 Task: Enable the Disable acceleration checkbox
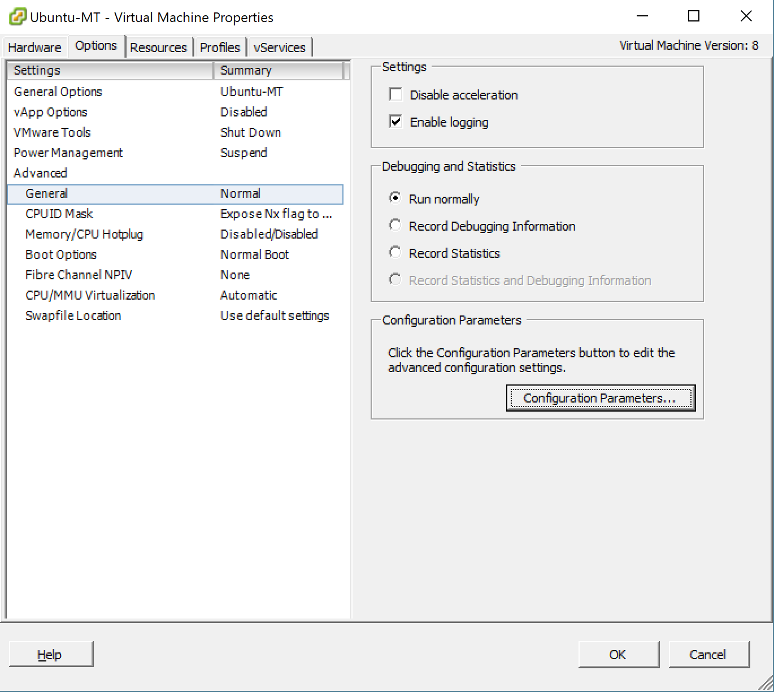[x=395, y=94]
